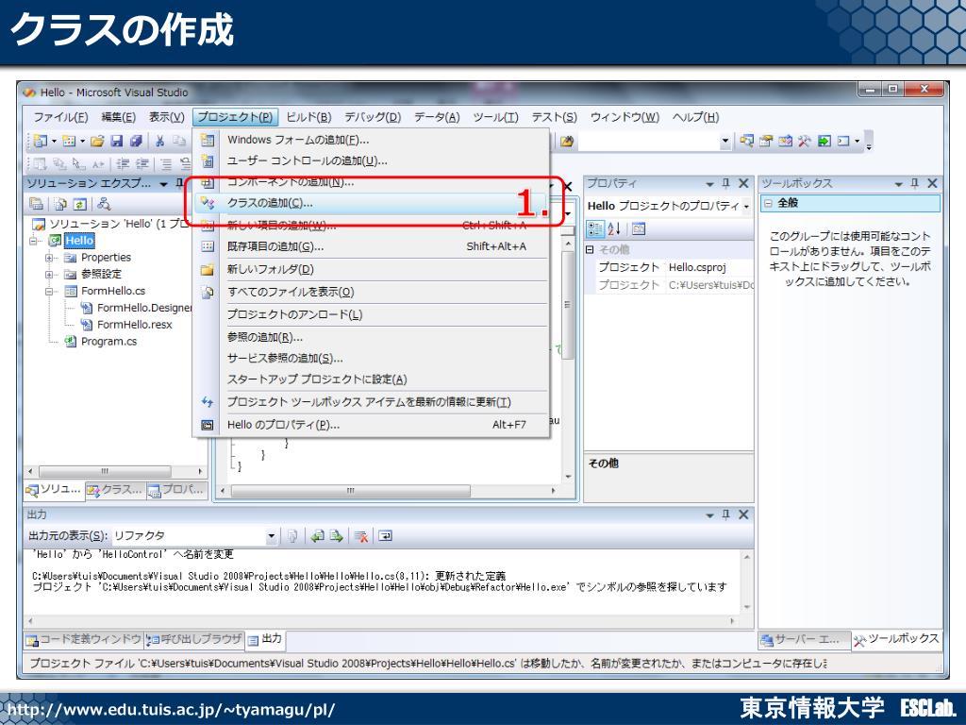
Task: Click the Object Browser toolbar icon
Action: point(785,142)
